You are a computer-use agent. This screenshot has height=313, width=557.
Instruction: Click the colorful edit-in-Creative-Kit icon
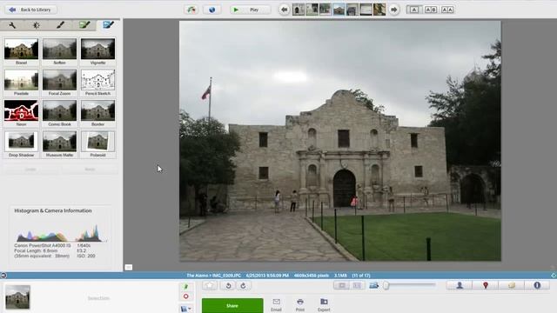click(191, 10)
